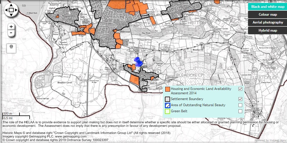287x143 pixels.
Task: Click the orange HELAA legend swatch
Action: point(167,89)
